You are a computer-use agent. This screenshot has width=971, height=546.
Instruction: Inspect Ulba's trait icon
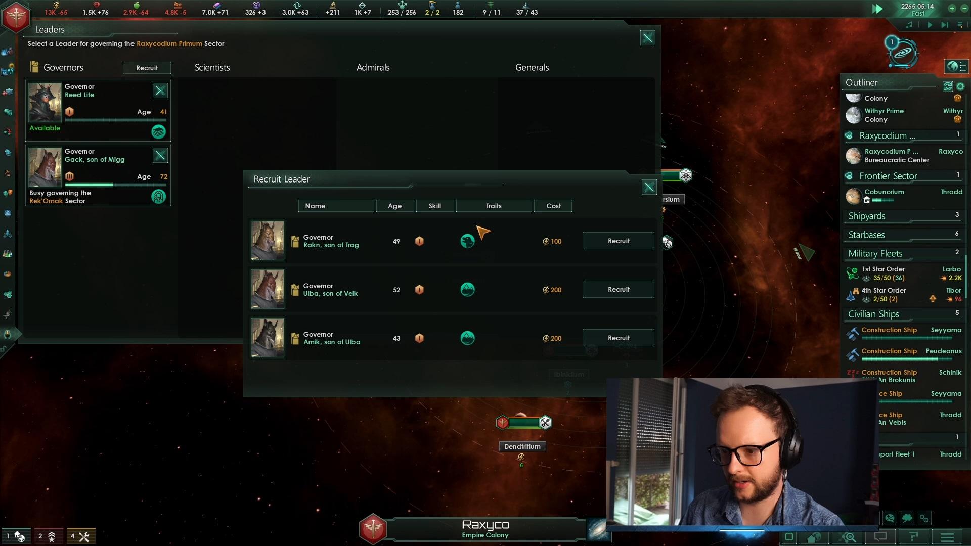(467, 290)
